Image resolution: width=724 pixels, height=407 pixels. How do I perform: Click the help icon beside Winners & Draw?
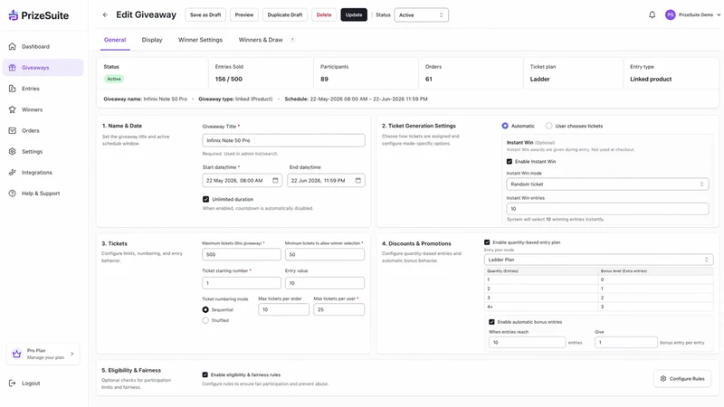pyautogui.click(x=292, y=40)
